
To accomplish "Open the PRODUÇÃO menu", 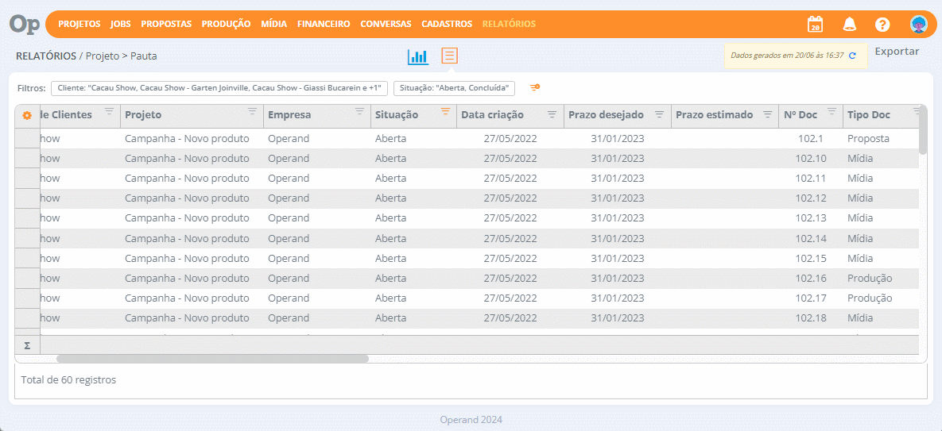I will tap(226, 25).
